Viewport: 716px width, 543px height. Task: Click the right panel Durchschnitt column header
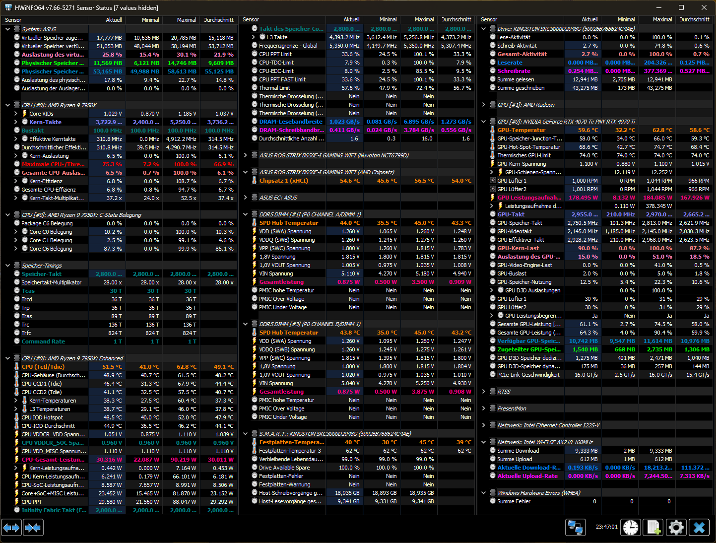(694, 19)
